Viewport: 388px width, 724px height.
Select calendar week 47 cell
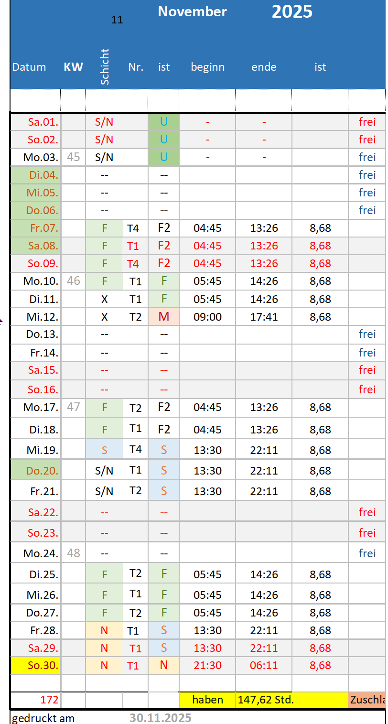coord(73,408)
